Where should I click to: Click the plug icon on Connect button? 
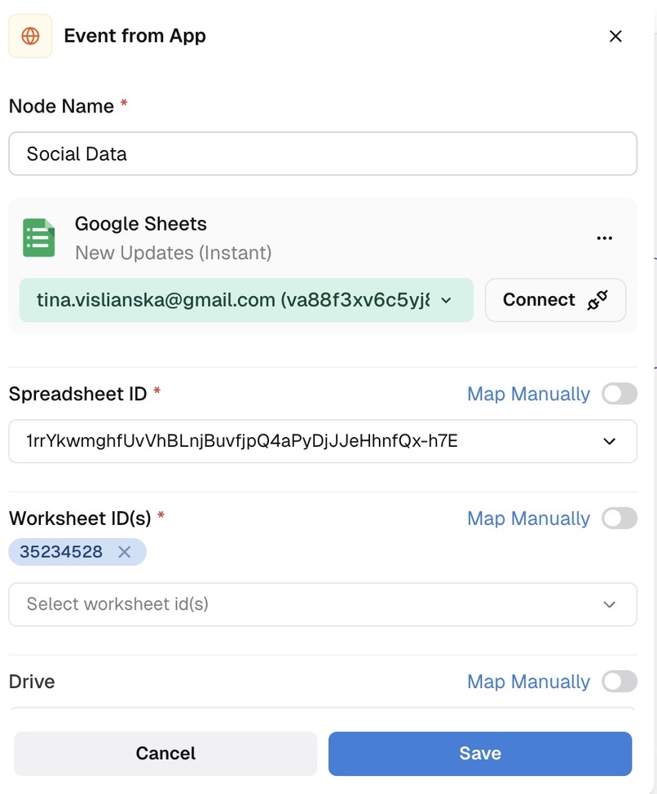click(597, 300)
